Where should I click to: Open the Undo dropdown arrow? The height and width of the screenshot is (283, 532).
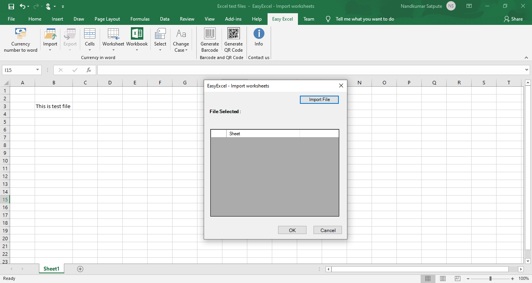click(27, 6)
